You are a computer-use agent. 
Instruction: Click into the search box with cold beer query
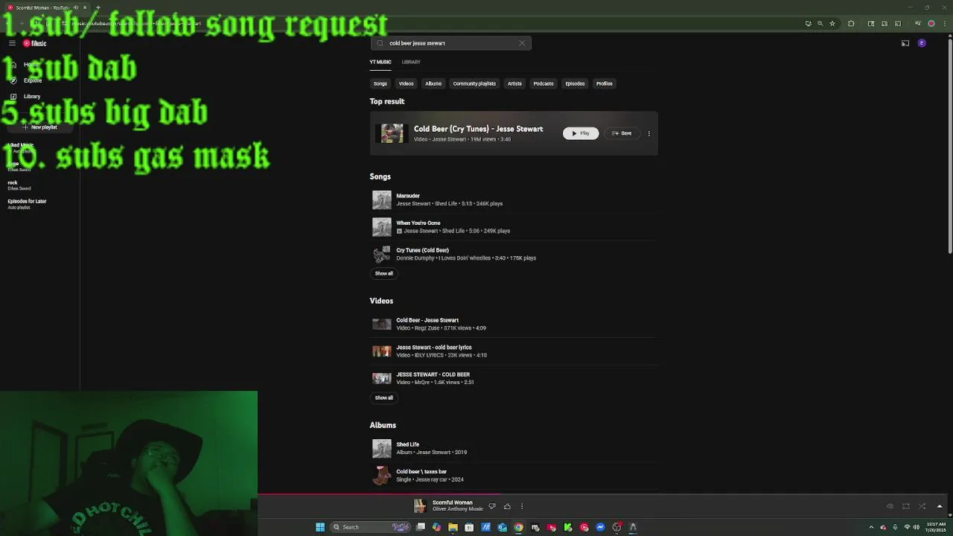point(450,43)
